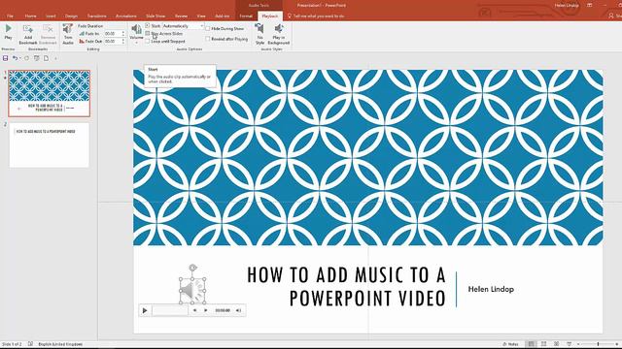Click Slide 1 of 2 indicator
622x349 pixels.
[x=11, y=344]
